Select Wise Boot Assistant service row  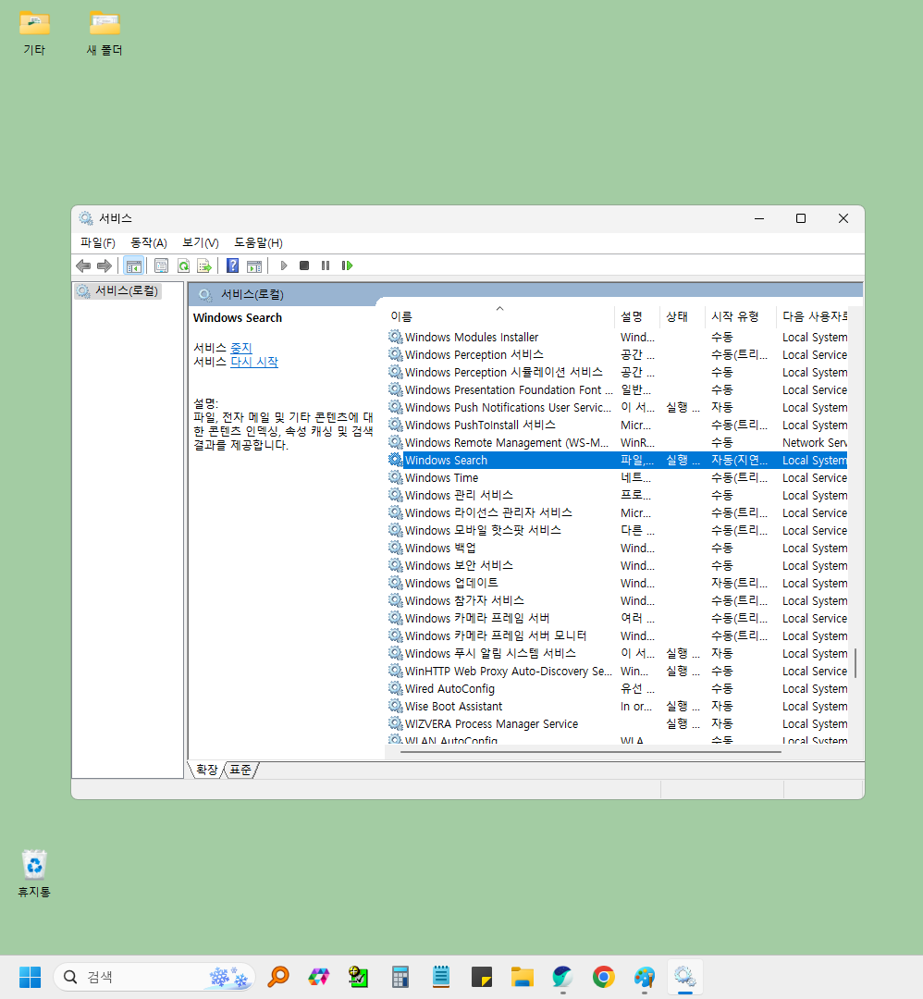coord(617,706)
